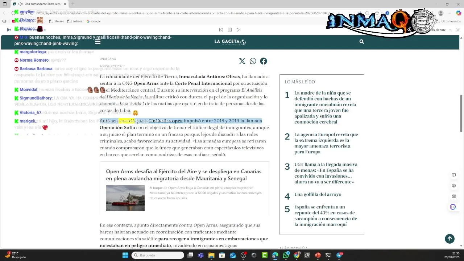Screen dimensions: 464x261
Task: Open the Enlaces favorites folder
Action: coord(75,21)
